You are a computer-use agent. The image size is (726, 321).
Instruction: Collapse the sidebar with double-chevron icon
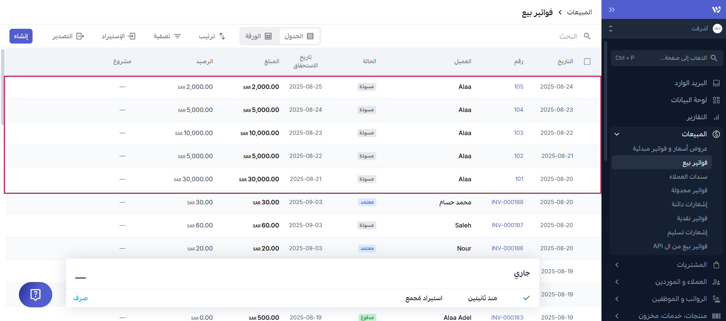(612, 10)
